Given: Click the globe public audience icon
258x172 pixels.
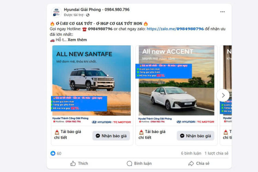Looking at the screenshot, I should click(x=88, y=15).
